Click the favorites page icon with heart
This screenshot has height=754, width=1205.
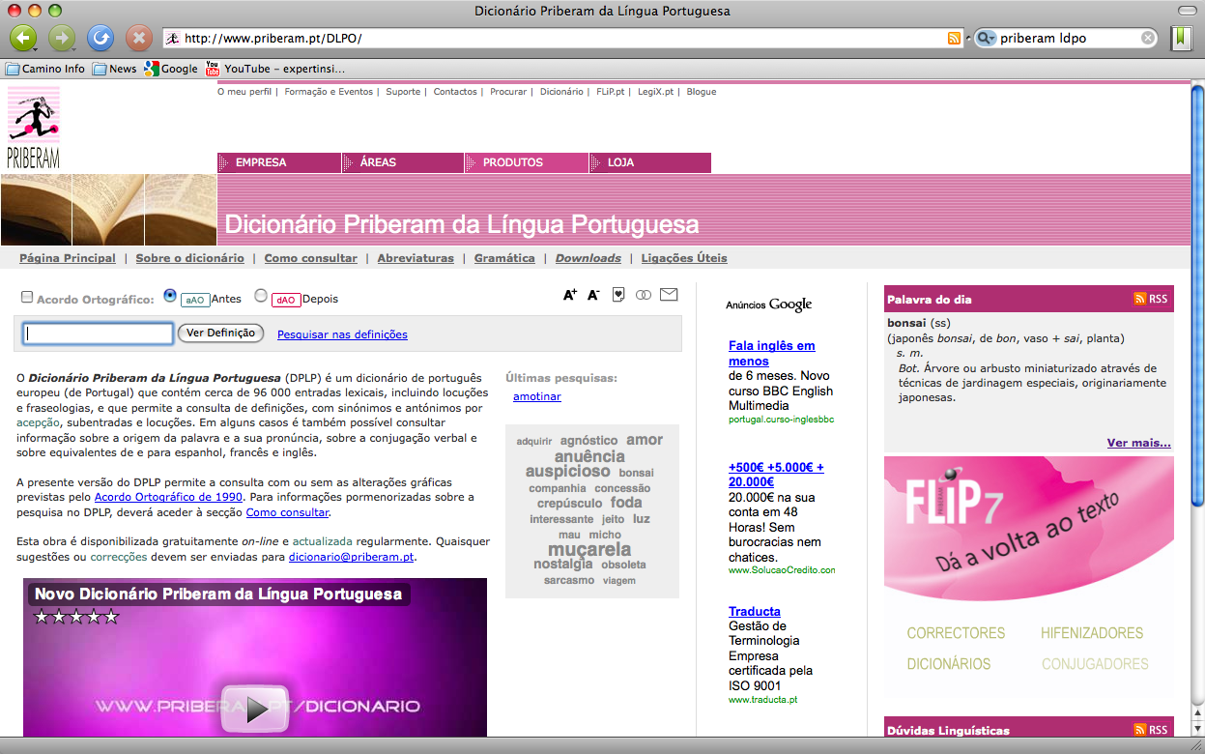pyautogui.click(x=618, y=295)
